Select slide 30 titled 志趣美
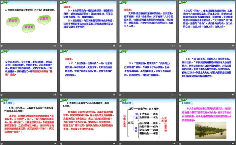 pos(88,71)
